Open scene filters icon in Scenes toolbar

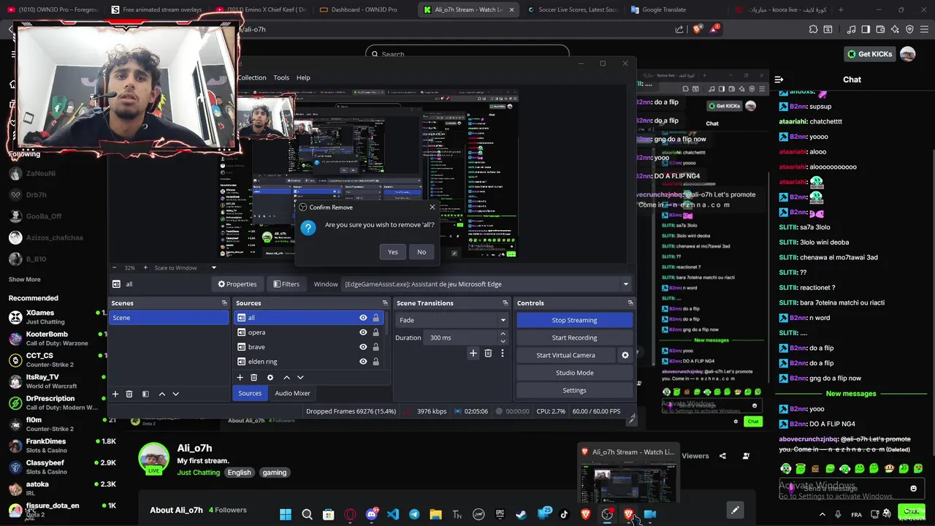click(145, 394)
